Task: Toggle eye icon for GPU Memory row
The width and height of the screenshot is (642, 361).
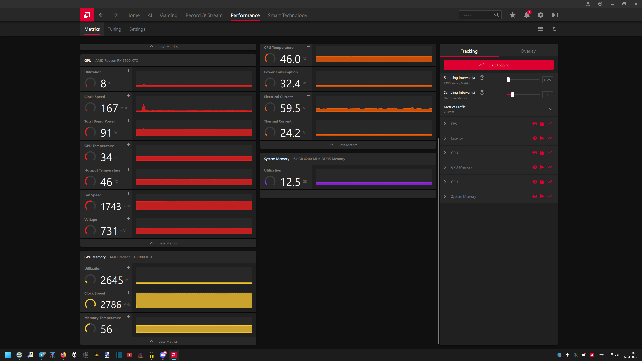Action: [x=535, y=167]
